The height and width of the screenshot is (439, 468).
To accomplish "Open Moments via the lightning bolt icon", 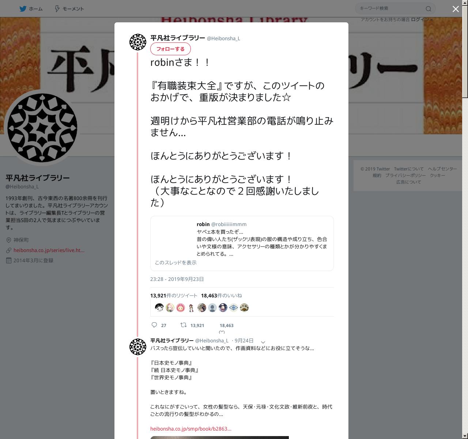I will (57, 9).
